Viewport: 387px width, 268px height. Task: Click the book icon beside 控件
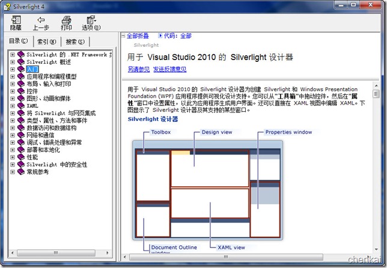tap(21, 91)
